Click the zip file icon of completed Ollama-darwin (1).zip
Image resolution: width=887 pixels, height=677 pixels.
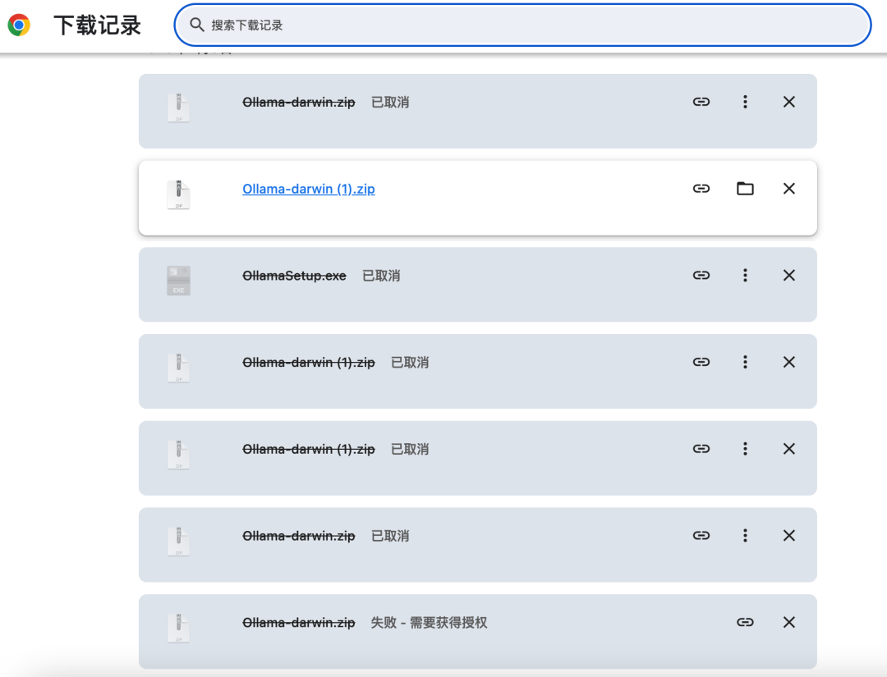178,194
